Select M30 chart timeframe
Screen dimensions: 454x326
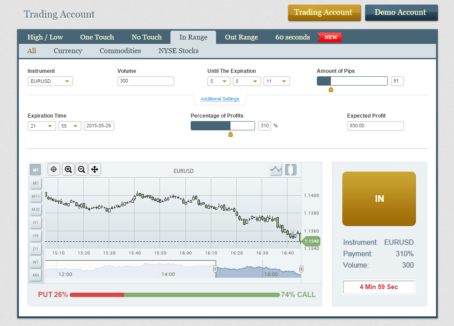tap(35, 210)
